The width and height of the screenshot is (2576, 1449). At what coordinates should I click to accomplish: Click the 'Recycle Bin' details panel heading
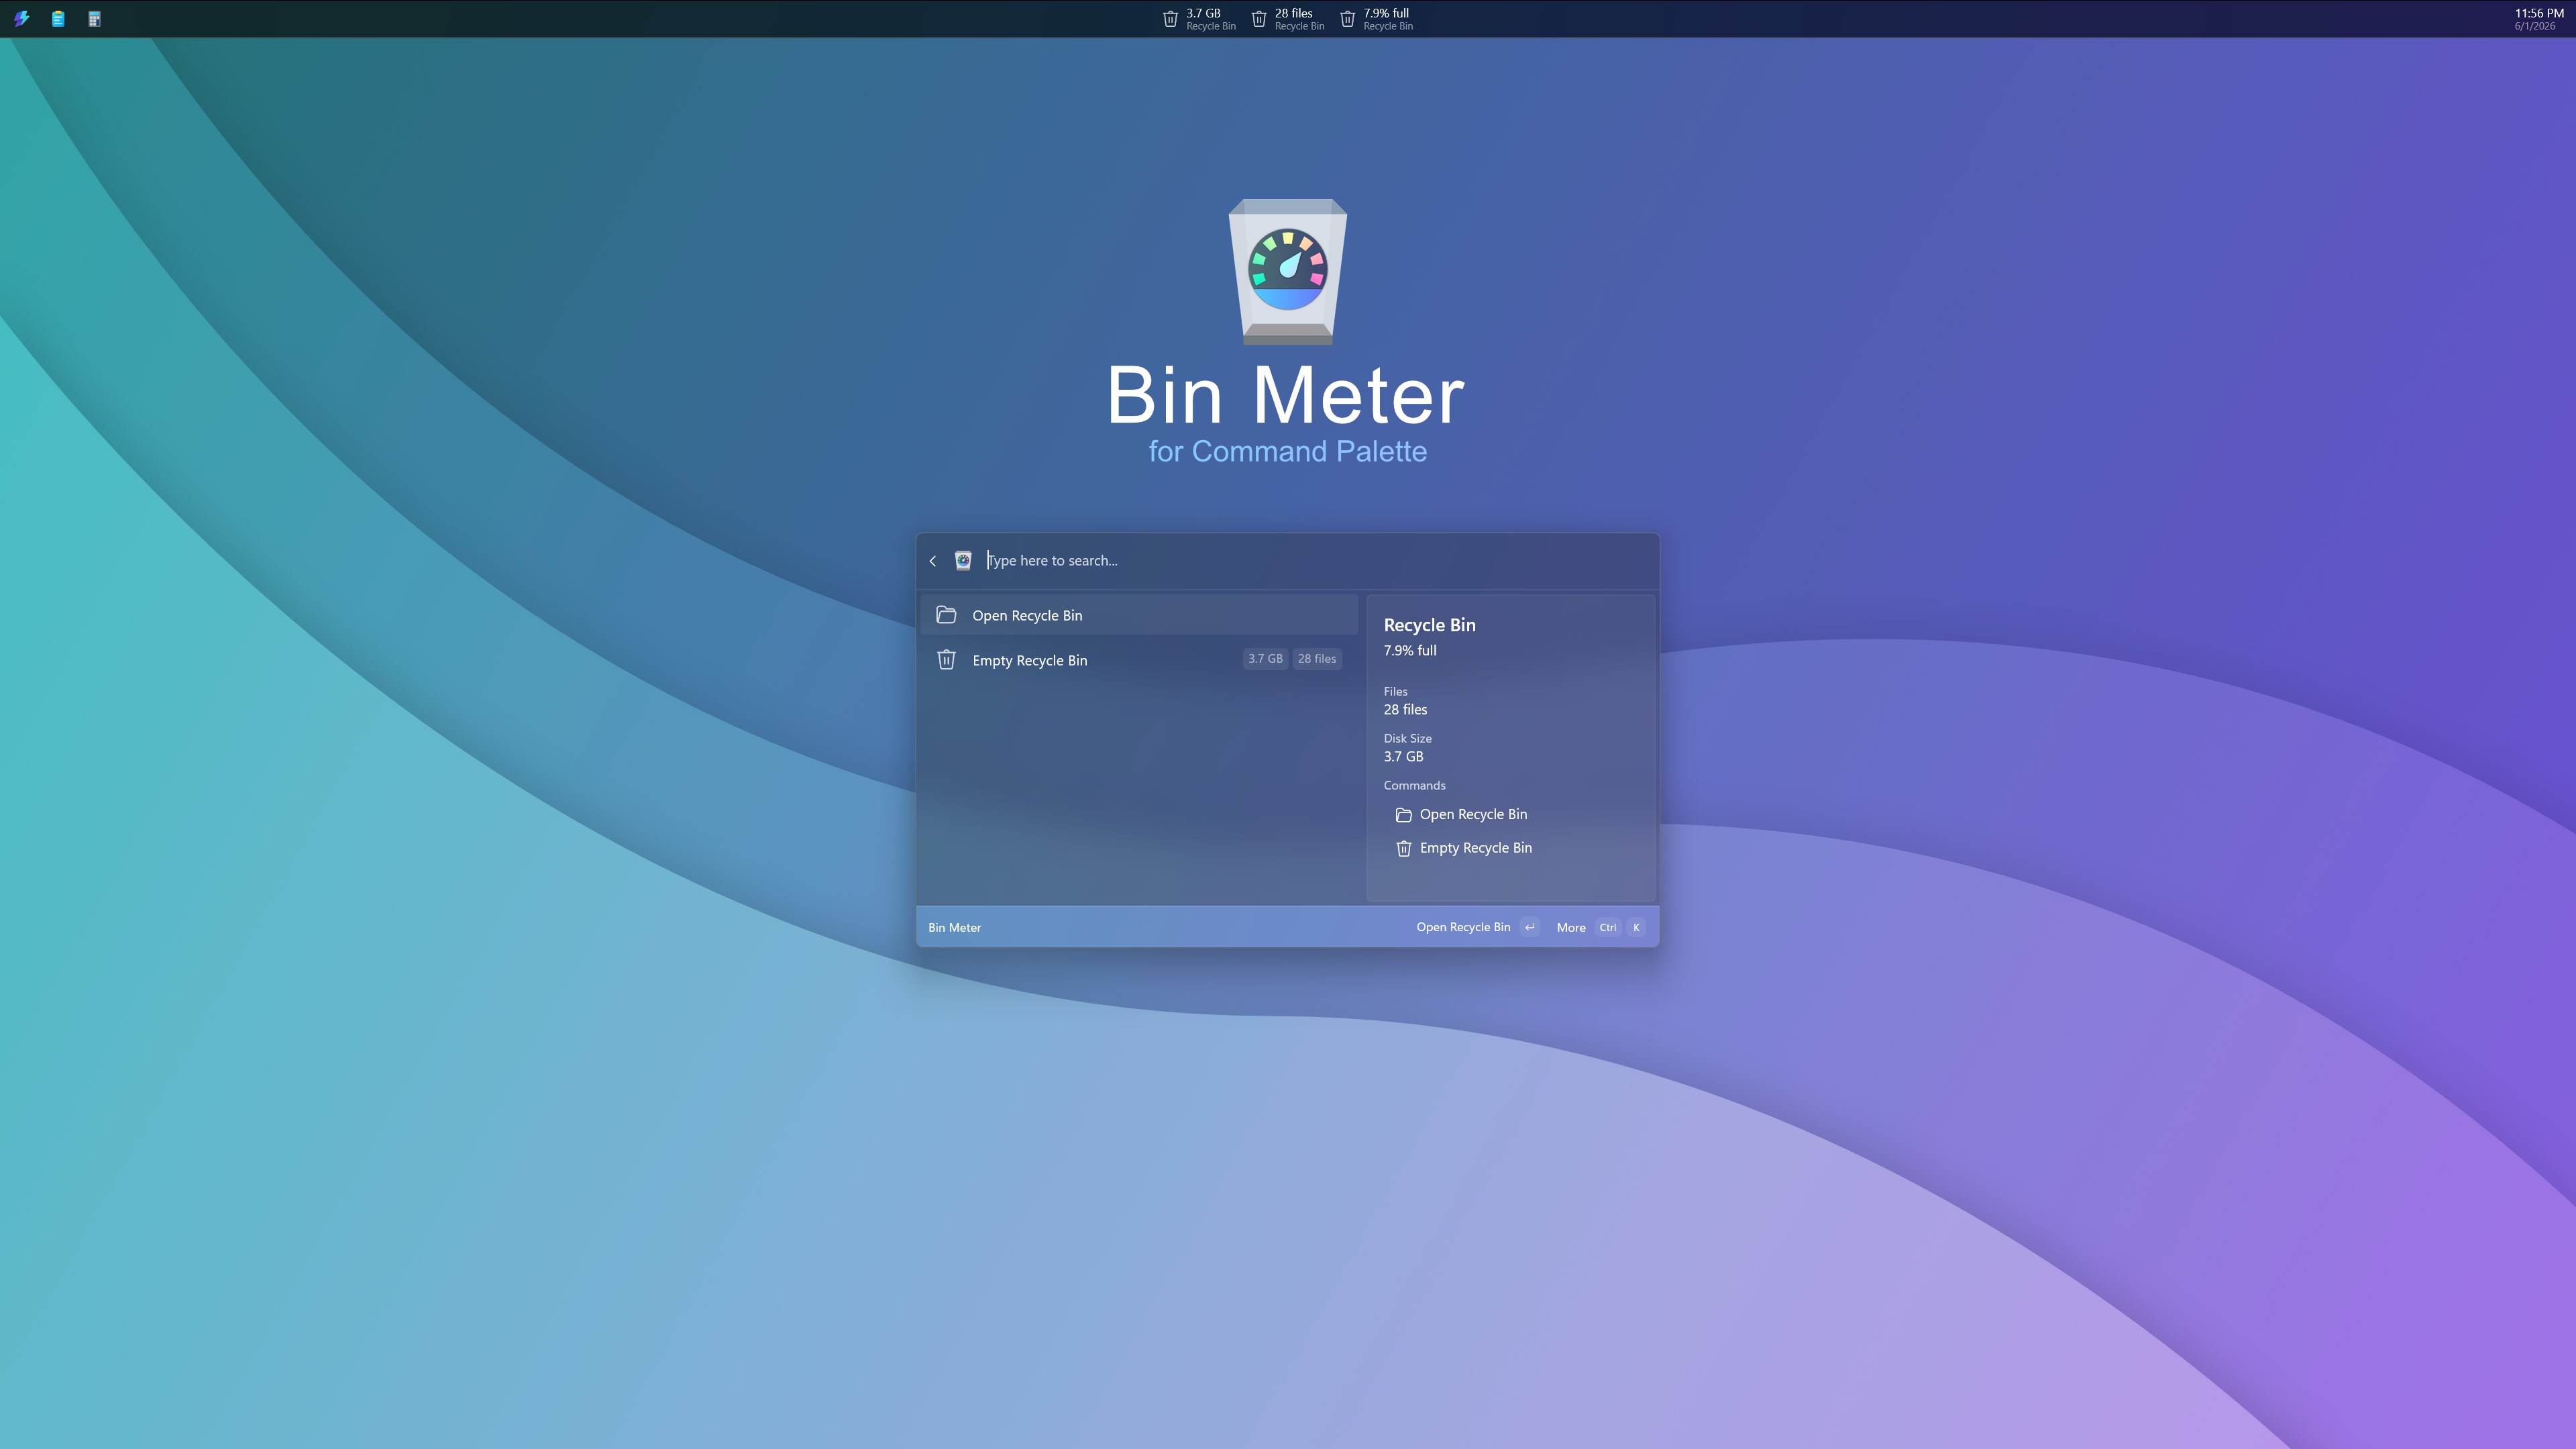1429,625
